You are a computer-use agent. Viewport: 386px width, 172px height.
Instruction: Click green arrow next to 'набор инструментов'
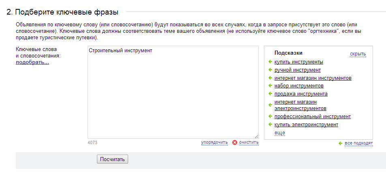coord(270,85)
